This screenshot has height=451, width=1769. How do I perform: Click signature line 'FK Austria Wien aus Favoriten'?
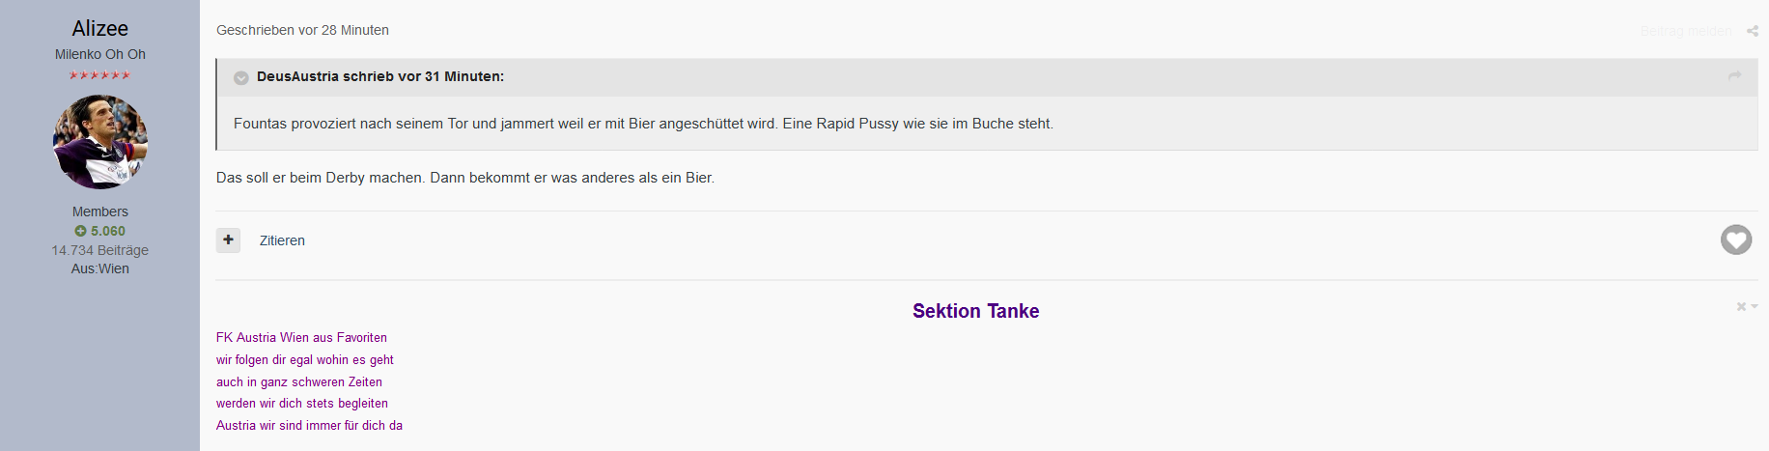tap(301, 337)
